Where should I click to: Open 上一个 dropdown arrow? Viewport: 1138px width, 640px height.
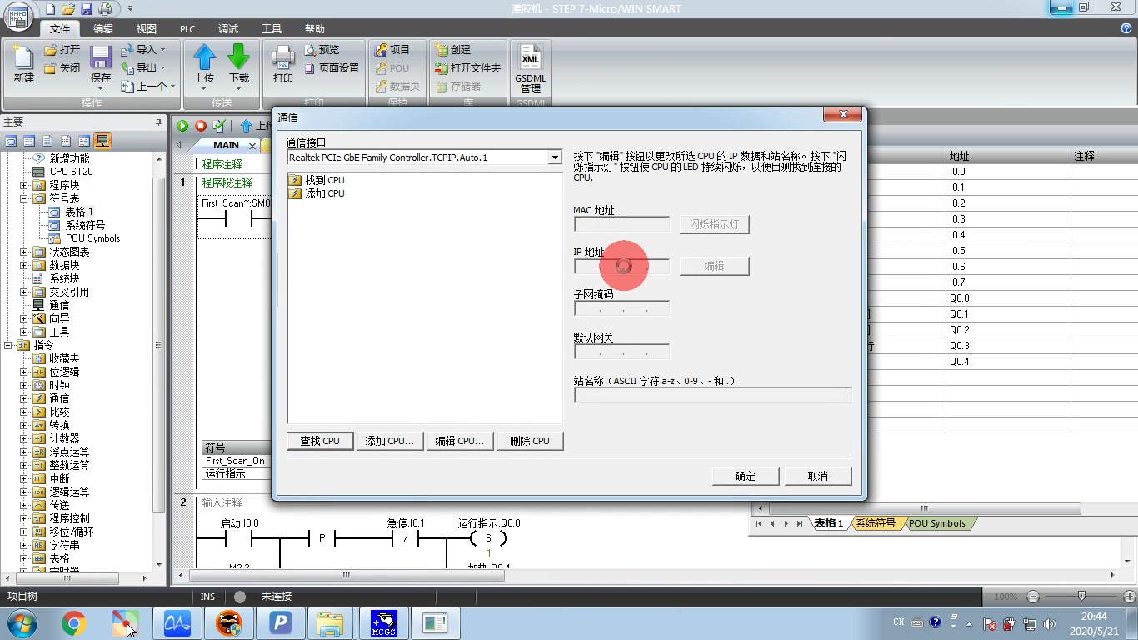click(172, 87)
